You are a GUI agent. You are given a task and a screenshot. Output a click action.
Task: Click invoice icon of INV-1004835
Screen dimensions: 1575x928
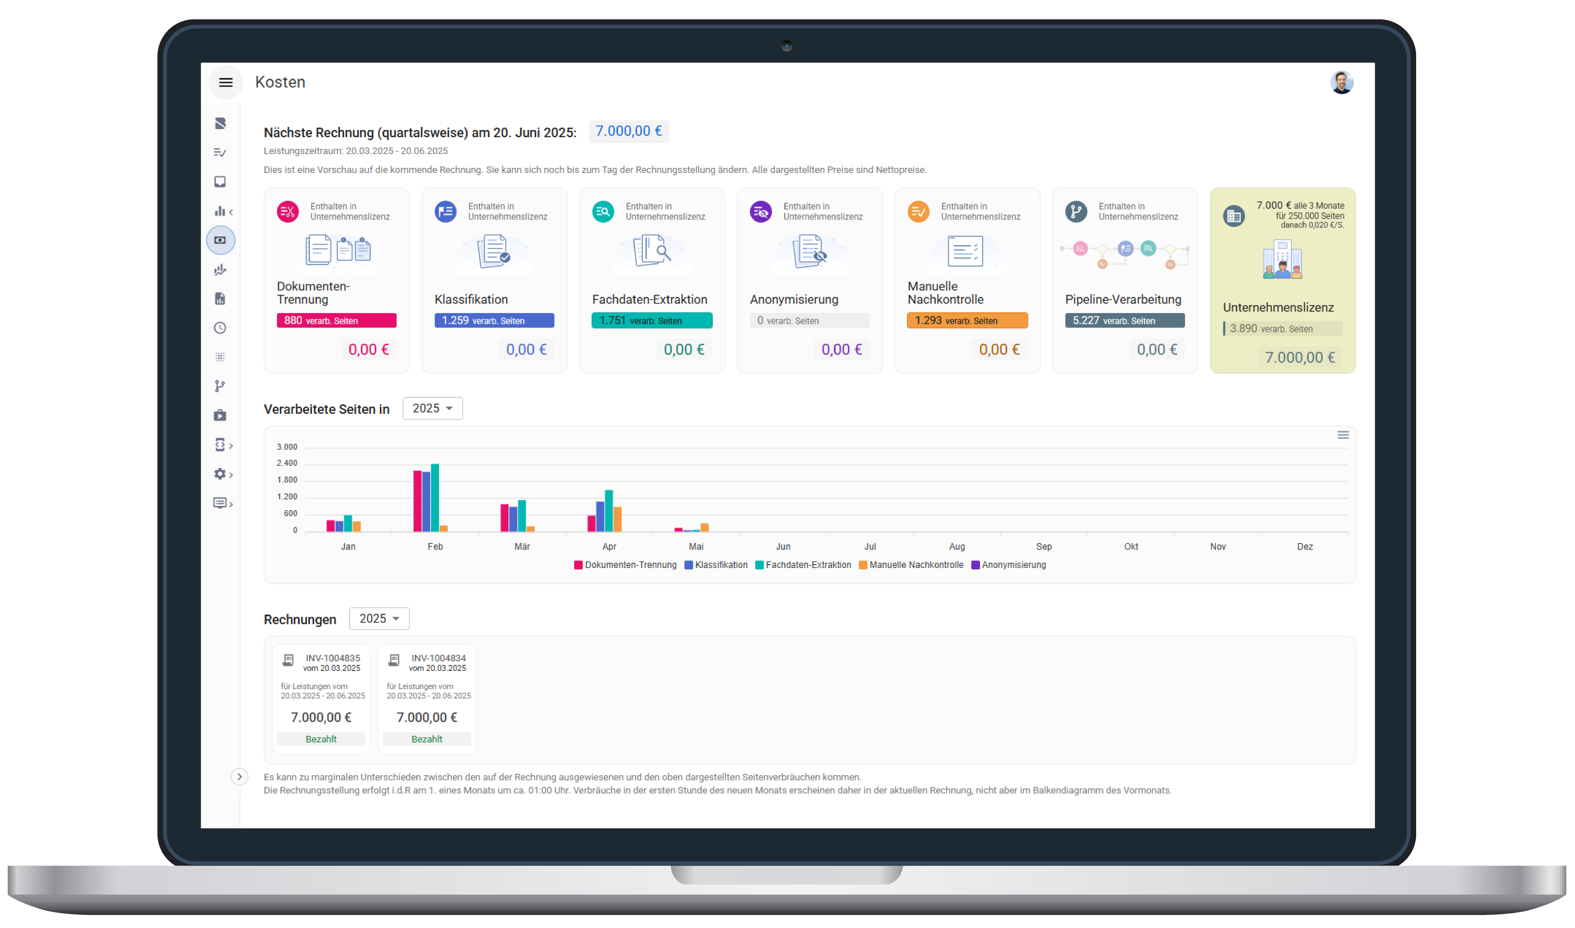(x=288, y=660)
